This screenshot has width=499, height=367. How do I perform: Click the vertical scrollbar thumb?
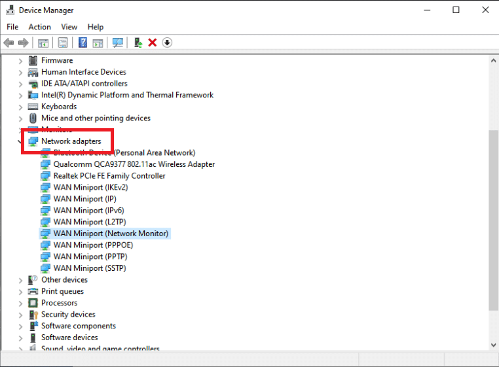[x=494, y=220]
